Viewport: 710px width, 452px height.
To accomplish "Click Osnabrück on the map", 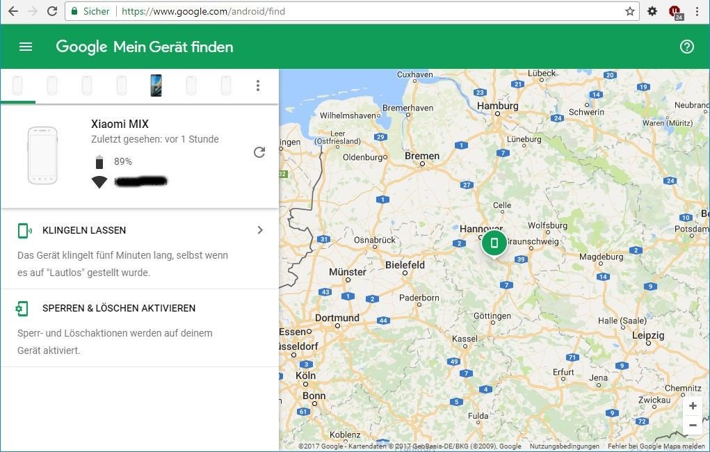I will [374, 240].
